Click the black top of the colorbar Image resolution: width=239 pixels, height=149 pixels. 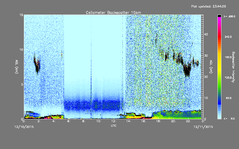219,16
